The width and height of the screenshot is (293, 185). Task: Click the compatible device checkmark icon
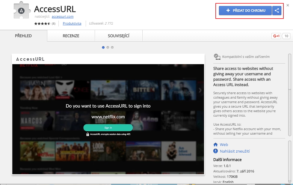217,57
